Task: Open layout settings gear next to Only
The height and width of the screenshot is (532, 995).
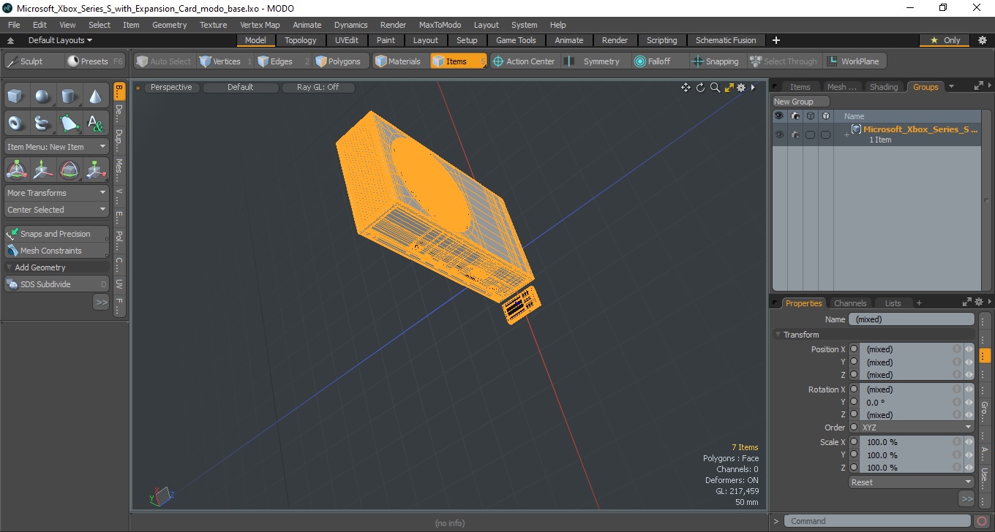Action: click(x=983, y=40)
